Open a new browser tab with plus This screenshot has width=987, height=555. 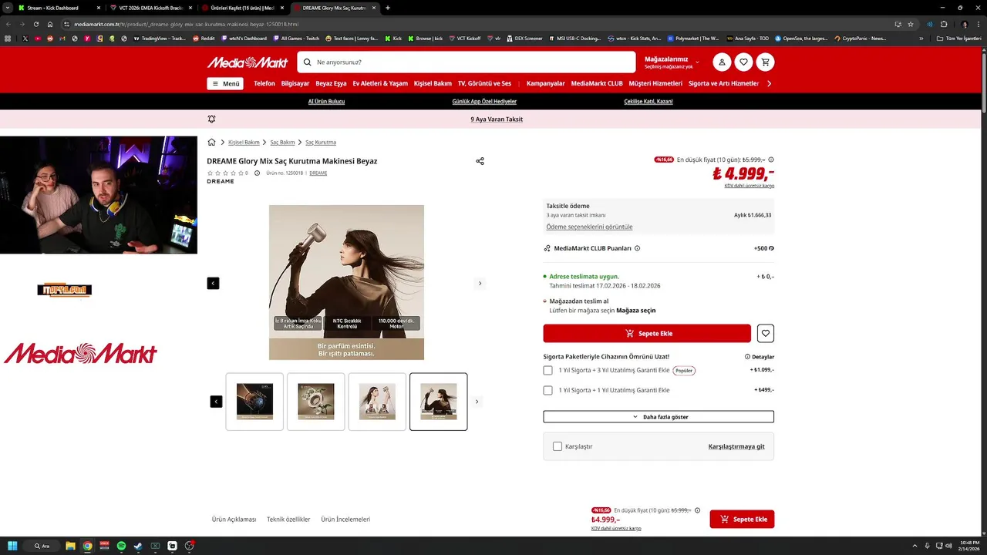388,8
